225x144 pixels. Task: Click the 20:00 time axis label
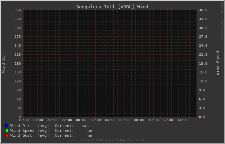click(x=52, y=120)
